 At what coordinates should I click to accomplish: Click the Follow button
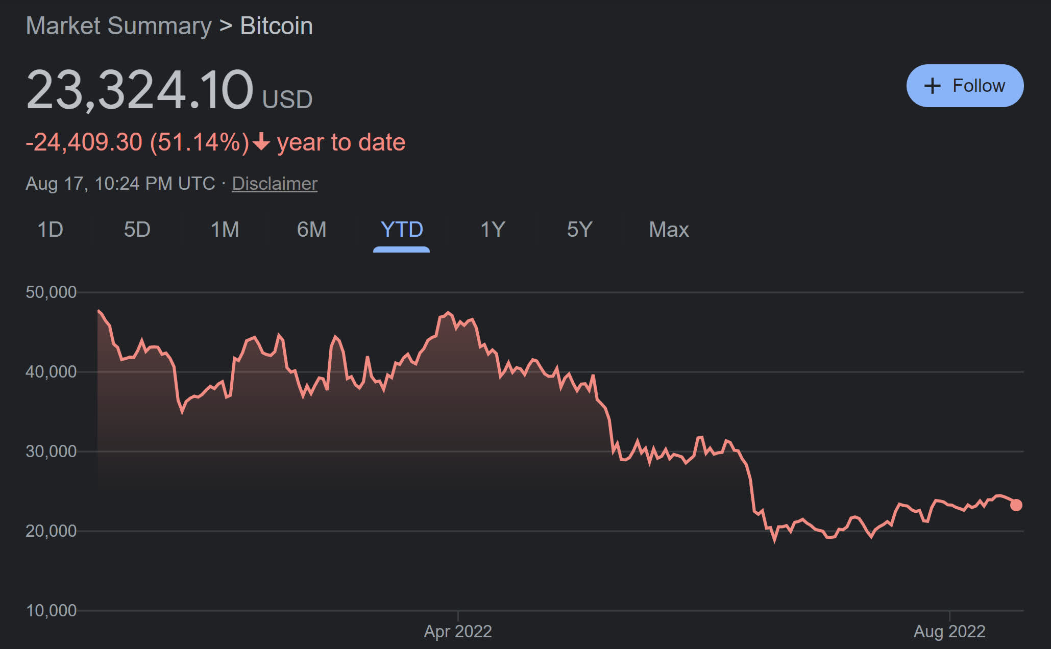pyautogui.click(x=965, y=86)
